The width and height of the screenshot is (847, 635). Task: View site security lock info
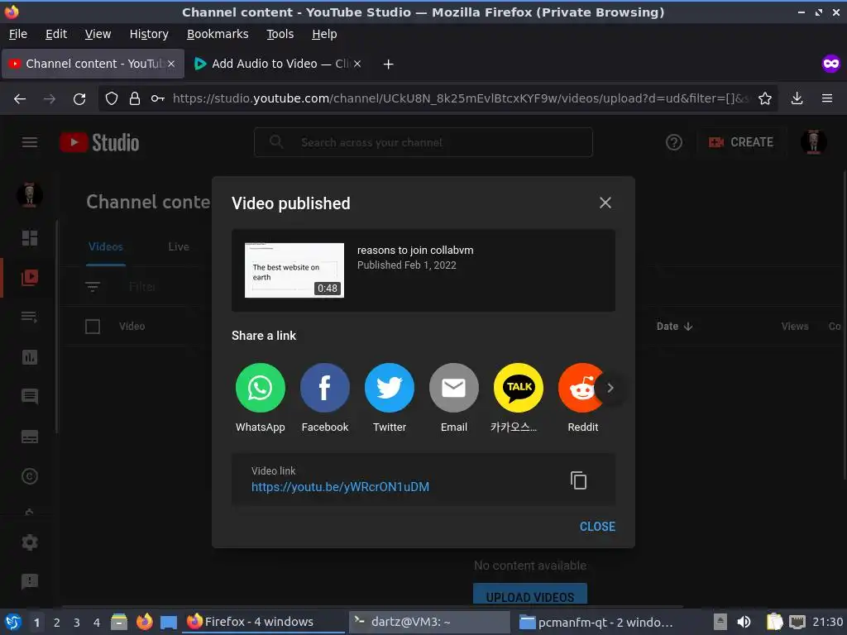pos(135,98)
